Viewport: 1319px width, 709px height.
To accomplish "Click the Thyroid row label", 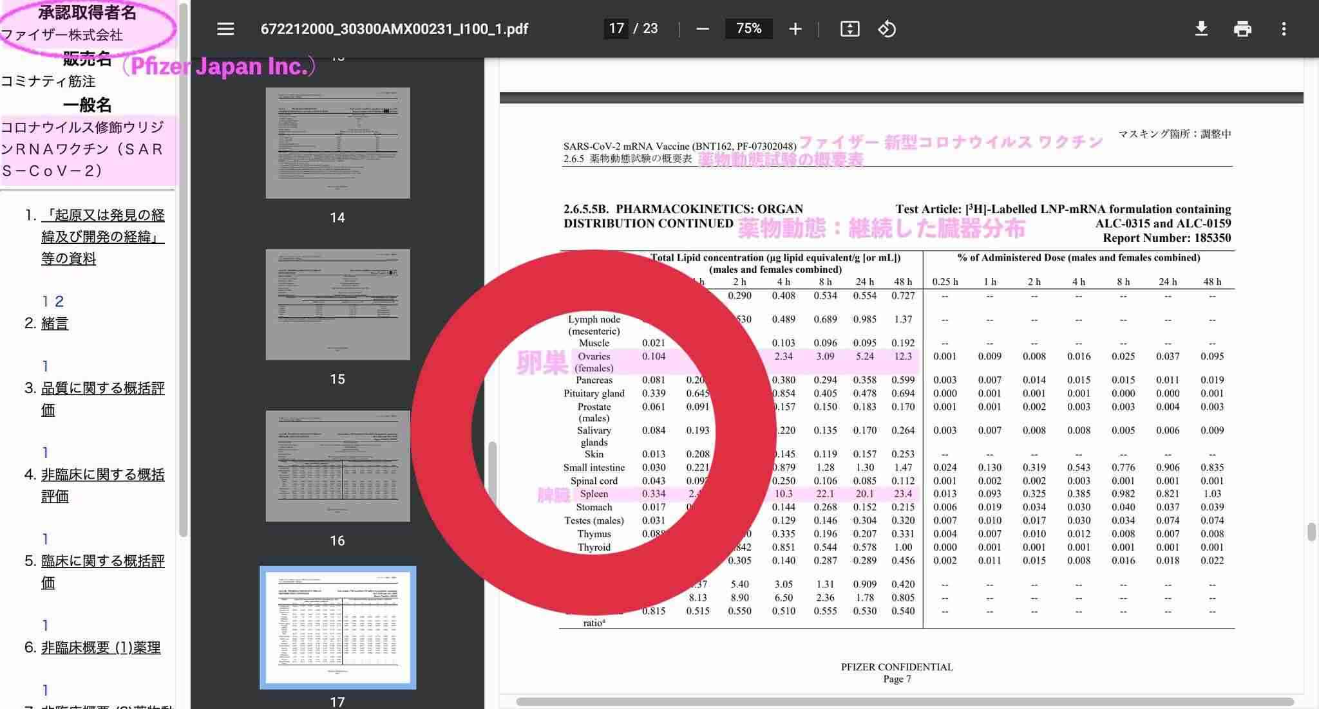I will [594, 548].
